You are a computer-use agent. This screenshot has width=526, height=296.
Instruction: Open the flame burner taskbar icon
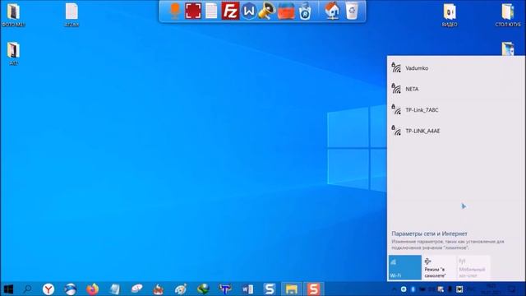tap(159, 289)
